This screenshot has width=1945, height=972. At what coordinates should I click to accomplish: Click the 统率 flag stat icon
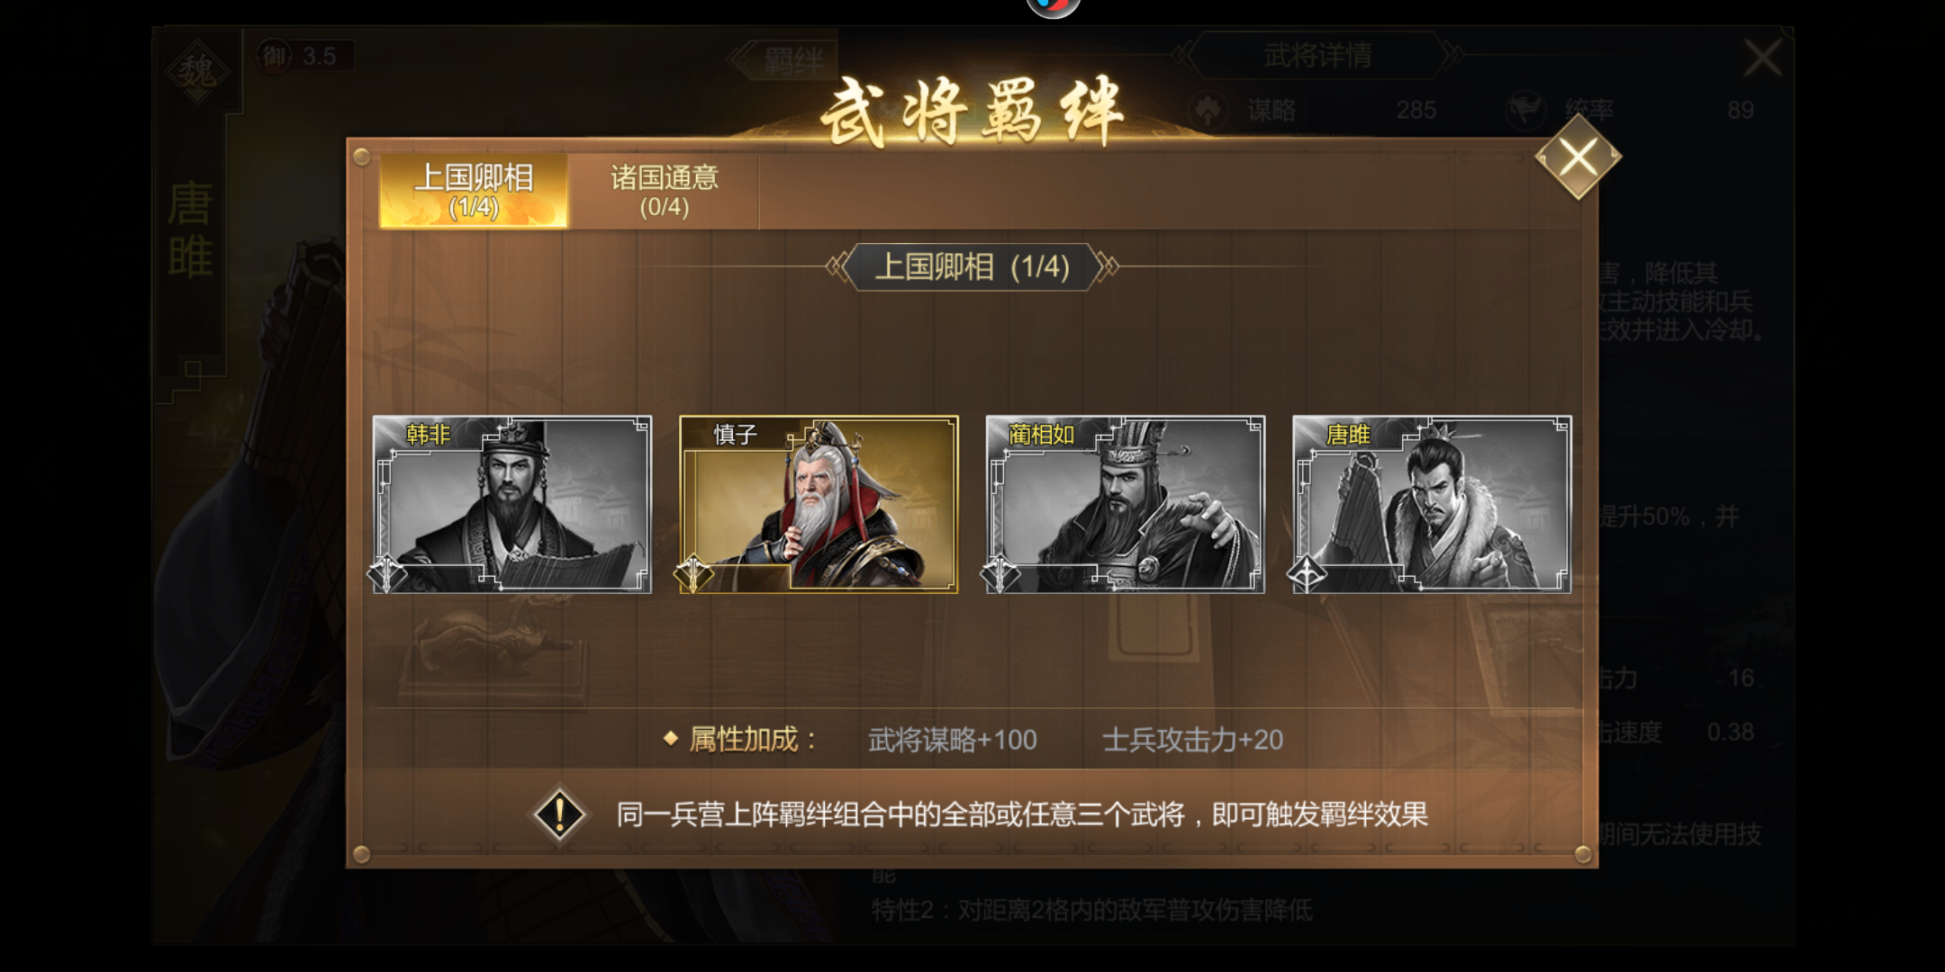pos(1526,111)
